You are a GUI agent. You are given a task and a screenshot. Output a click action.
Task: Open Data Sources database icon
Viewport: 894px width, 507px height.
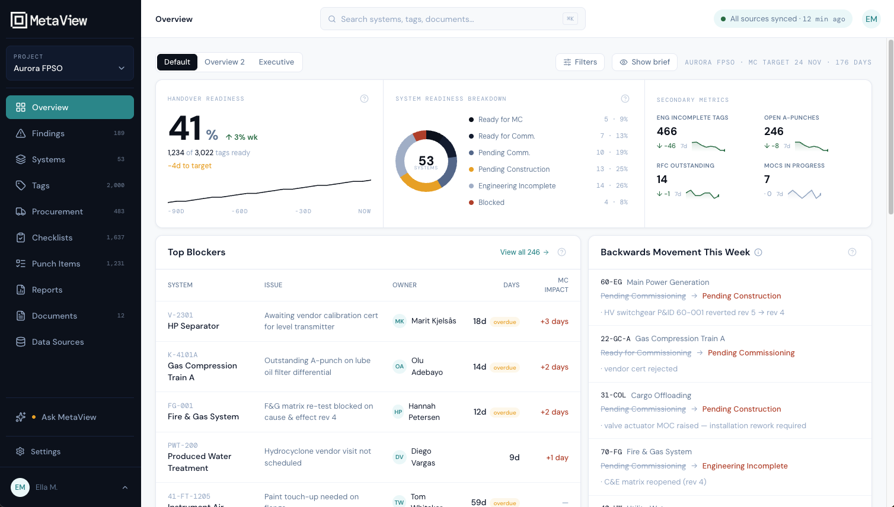click(21, 342)
